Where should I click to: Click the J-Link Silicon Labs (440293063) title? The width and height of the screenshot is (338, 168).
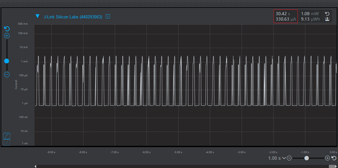point(73,17)
